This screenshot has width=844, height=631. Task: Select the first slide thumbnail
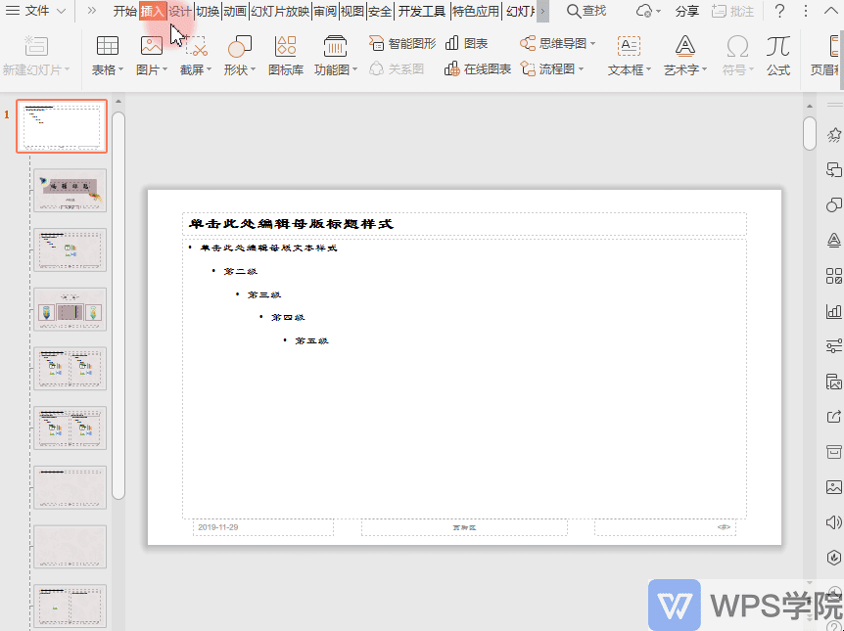[x=62, y=125]
